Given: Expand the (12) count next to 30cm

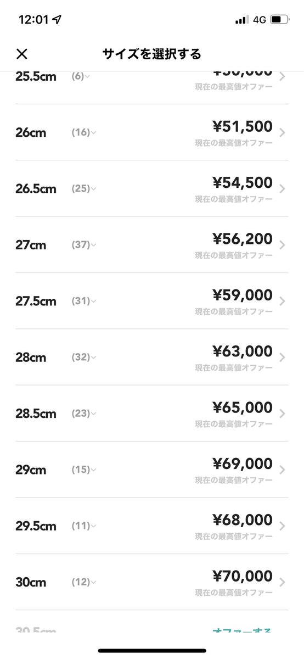Looking at the screenshot, I should pyautogui.click(x=84, y=582).
